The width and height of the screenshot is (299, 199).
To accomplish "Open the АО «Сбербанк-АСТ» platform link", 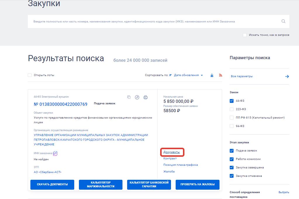I will pyautogui.click(x=47, y=172).
